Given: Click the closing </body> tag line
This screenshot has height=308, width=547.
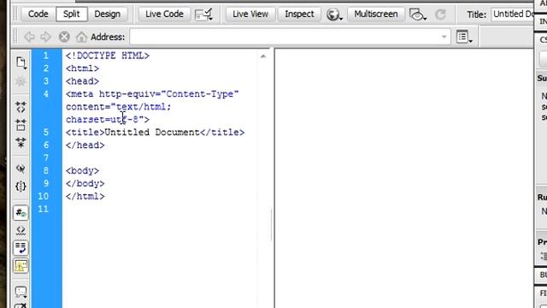Looking at the screenshot, I should [85, 183].
